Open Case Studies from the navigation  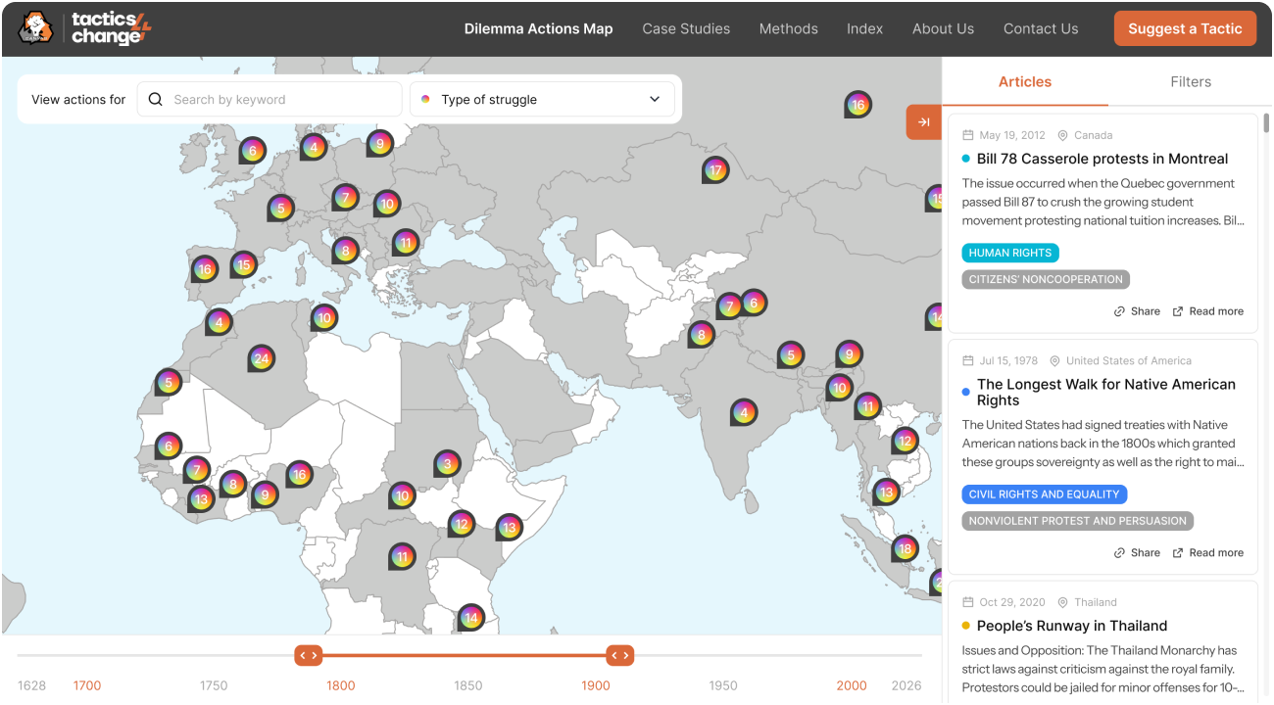click(686, 28)
